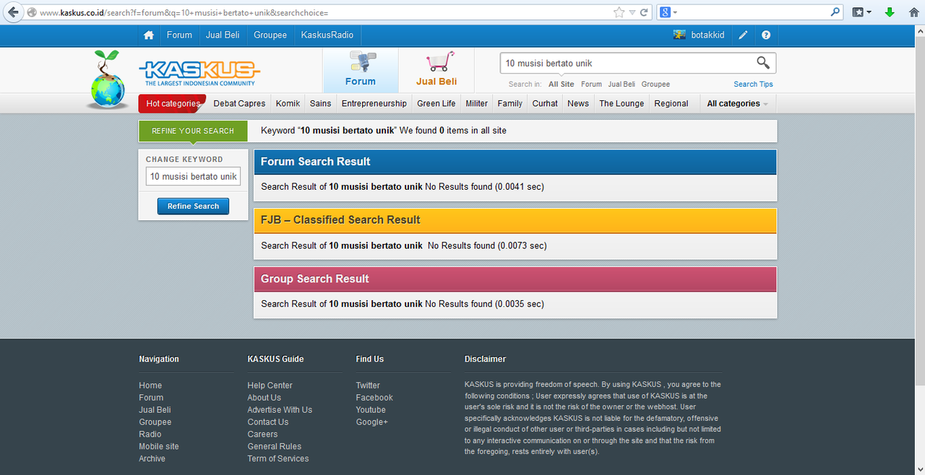Open the Term of Services link
The width and height of the screenshot is (925, 475).
tap(277, 458)
